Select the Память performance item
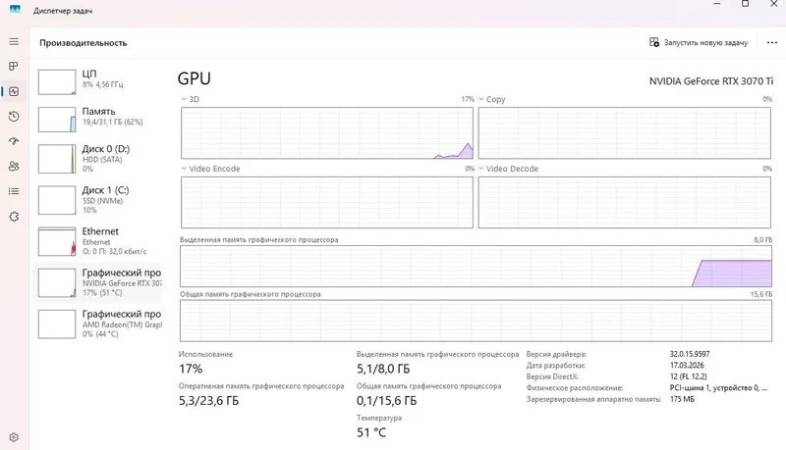The image size is (786, 450). [x=98, y=120]
